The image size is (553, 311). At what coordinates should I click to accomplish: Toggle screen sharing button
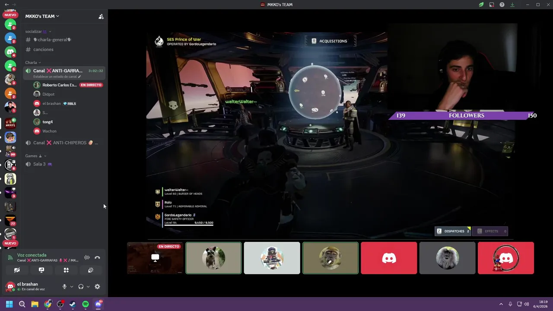click(41, 270)
